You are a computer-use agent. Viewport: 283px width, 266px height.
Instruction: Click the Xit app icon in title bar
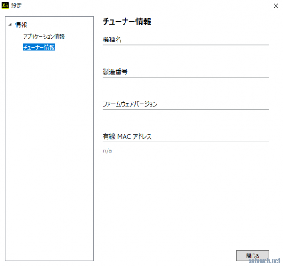(6, 6)
